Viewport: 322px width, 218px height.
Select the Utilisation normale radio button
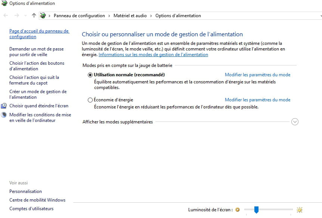point(90,75)
